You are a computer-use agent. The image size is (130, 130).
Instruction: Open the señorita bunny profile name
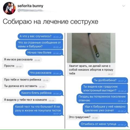pos(30,6)
